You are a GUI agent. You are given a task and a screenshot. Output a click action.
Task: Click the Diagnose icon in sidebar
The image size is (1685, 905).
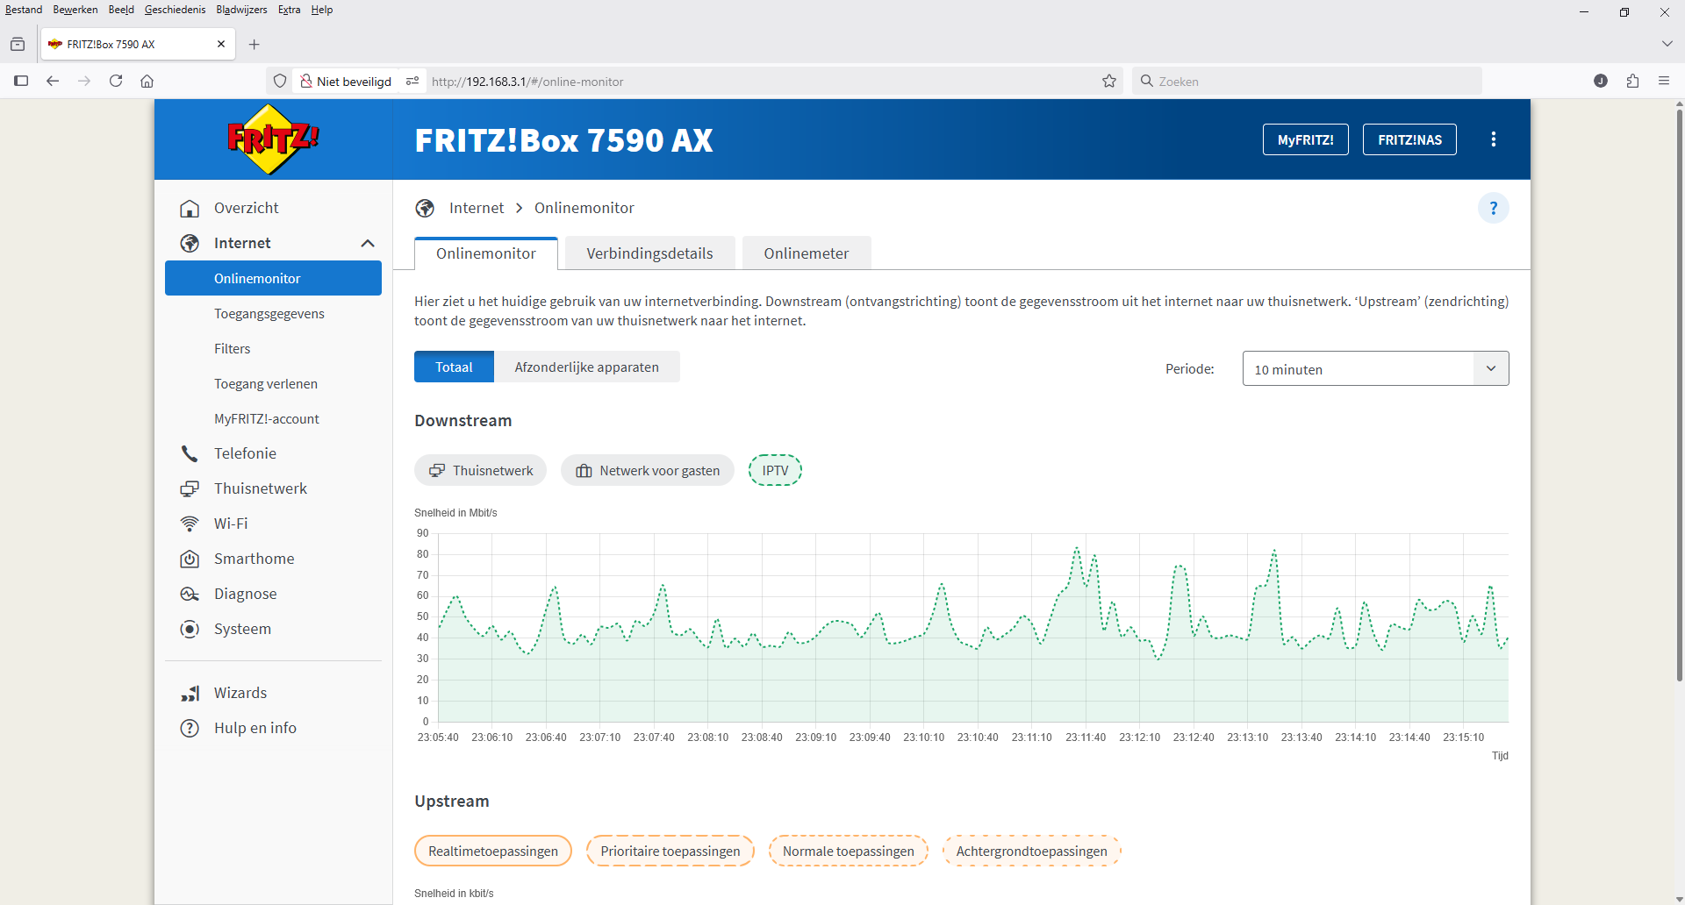tap(190, 594)
